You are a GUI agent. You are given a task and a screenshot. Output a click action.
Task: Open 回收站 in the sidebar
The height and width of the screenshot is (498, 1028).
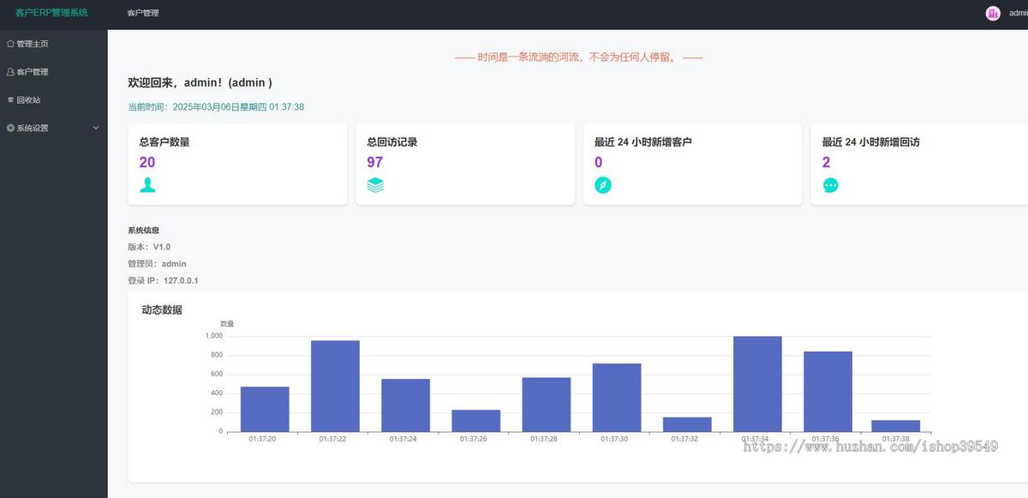click(x=54, y=100)
